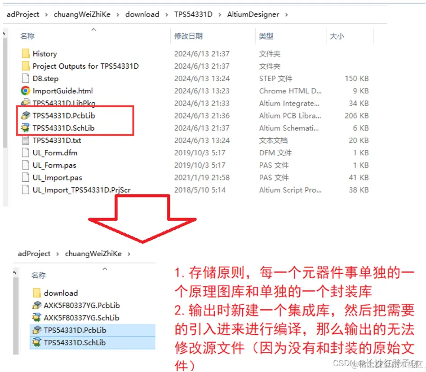Sort by 名称 column in upper window

click(x=27, y=36)
